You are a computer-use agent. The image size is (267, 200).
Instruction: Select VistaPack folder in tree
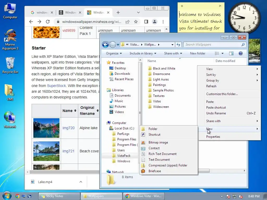pos(122,156)
